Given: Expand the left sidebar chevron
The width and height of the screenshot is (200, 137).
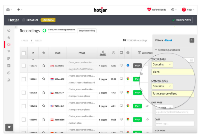Looking at the screenshot, I should pos(16,27).
